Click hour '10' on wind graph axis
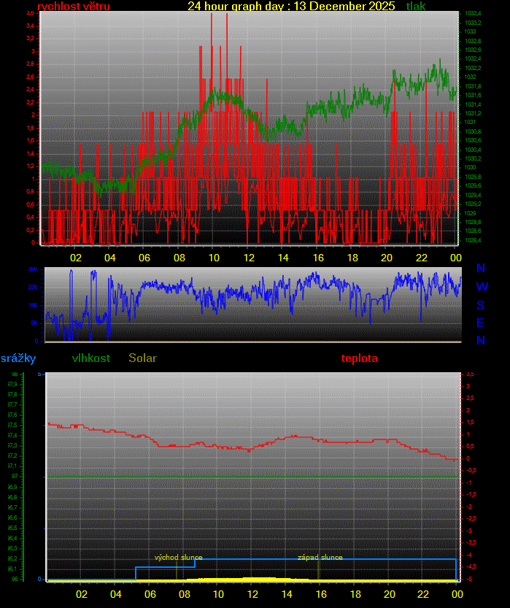This screenshot has height=608, width=510. pos(214,258)
